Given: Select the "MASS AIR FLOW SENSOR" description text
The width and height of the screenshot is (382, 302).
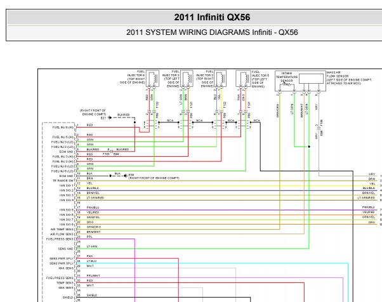Looking at the screenshot, I should point(349,78).
